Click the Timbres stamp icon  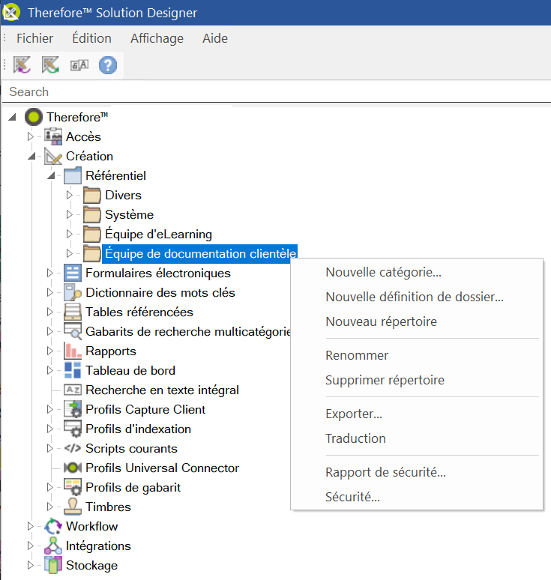[73, 507]
